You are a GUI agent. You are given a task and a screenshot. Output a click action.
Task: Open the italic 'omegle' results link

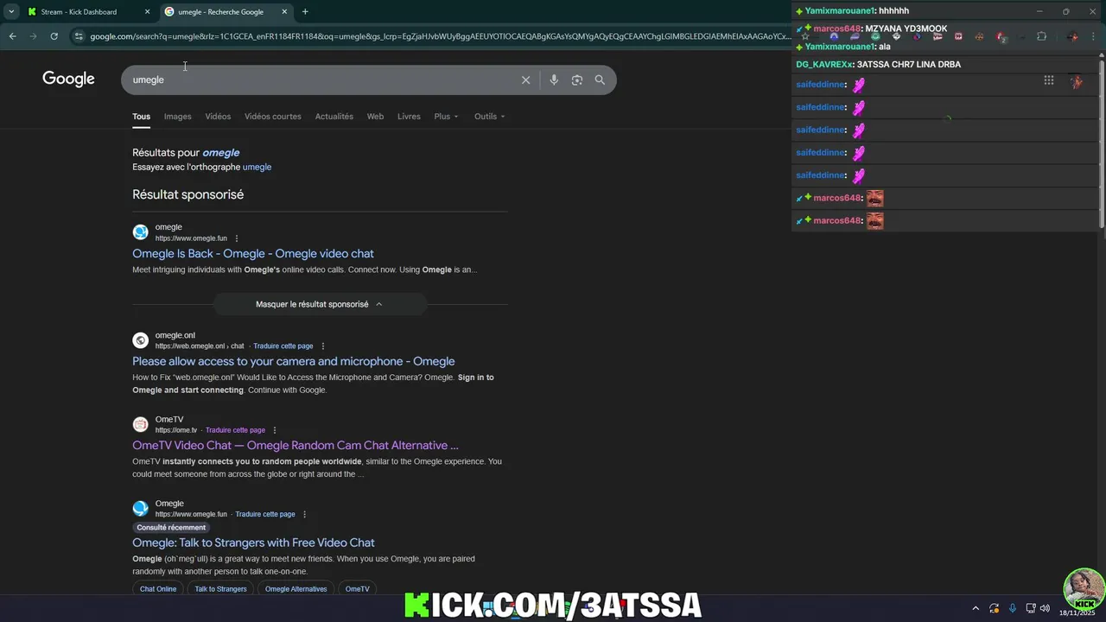pos(220,153)
